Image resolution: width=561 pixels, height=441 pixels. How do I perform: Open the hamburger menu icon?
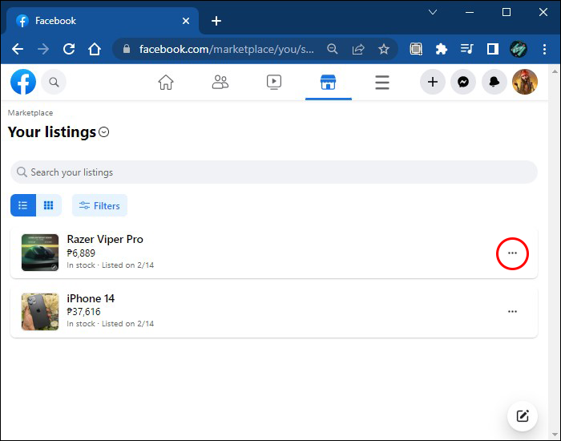pos(382,83)
